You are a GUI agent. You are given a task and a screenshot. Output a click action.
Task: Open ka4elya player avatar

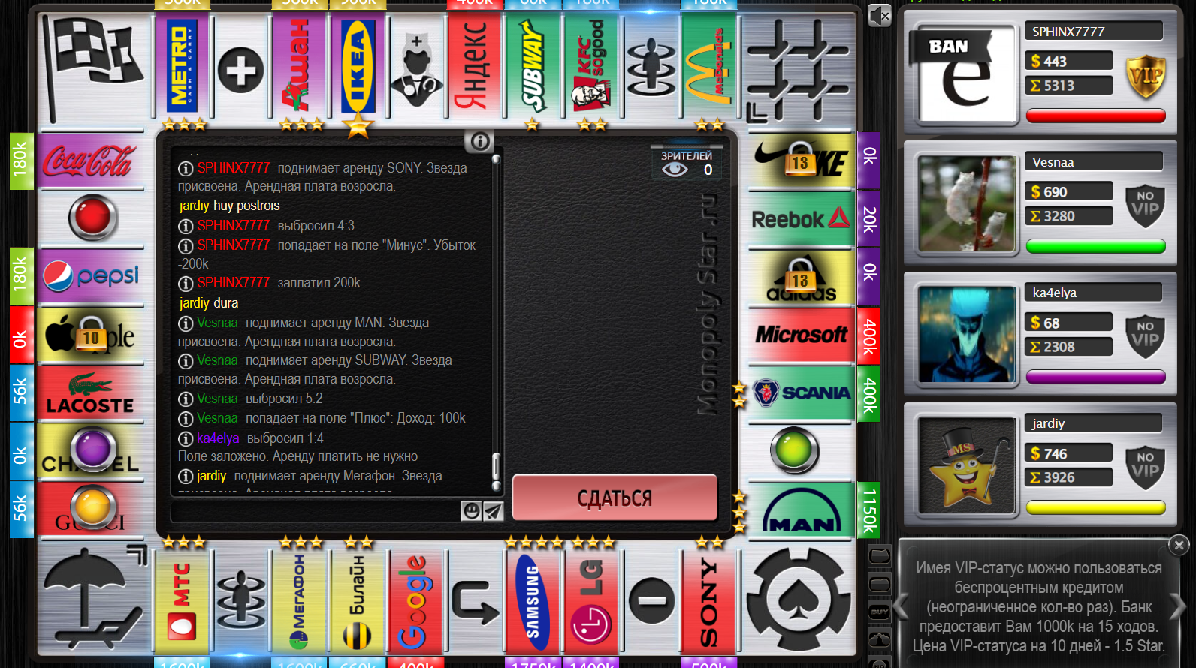tap(965, 334)
